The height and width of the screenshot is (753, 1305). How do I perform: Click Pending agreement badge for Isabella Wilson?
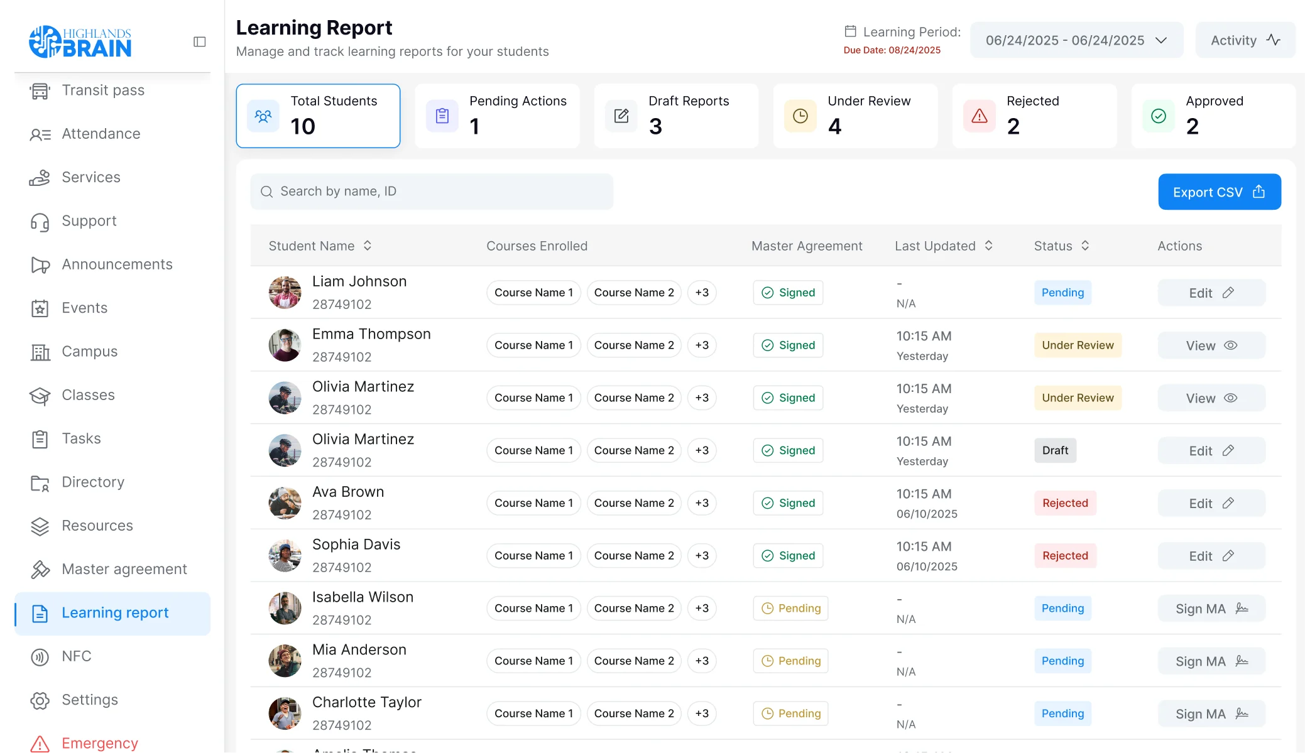click(790, 609)
